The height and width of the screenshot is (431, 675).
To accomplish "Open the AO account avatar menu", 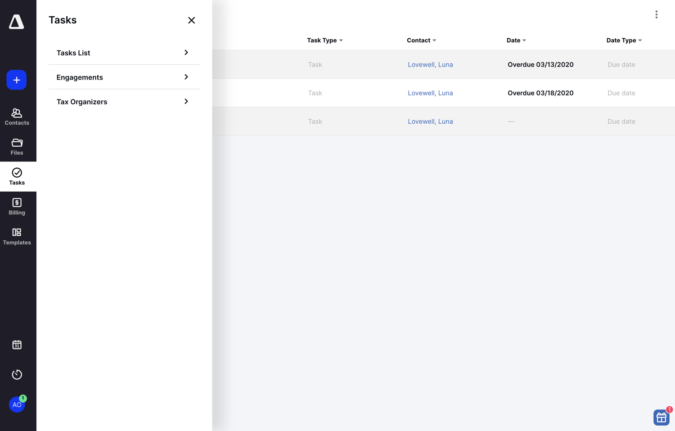I will click(x=17, y=404).
